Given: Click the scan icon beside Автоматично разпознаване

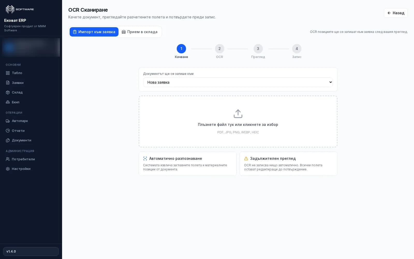Looking at the screenshot, I should point(145,159).
